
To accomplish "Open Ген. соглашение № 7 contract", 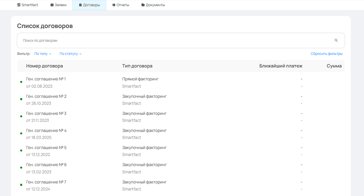I will coord(46,182).
